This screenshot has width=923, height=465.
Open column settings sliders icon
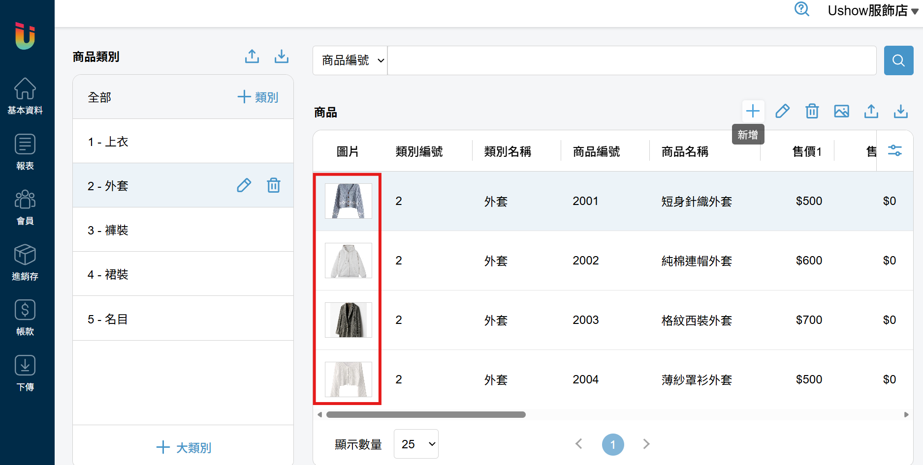[894, 151]
